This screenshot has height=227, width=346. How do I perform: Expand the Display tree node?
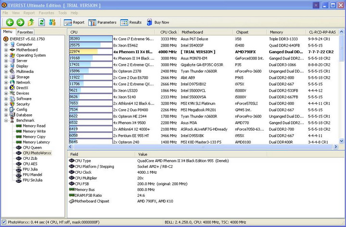tap(6, 66)
